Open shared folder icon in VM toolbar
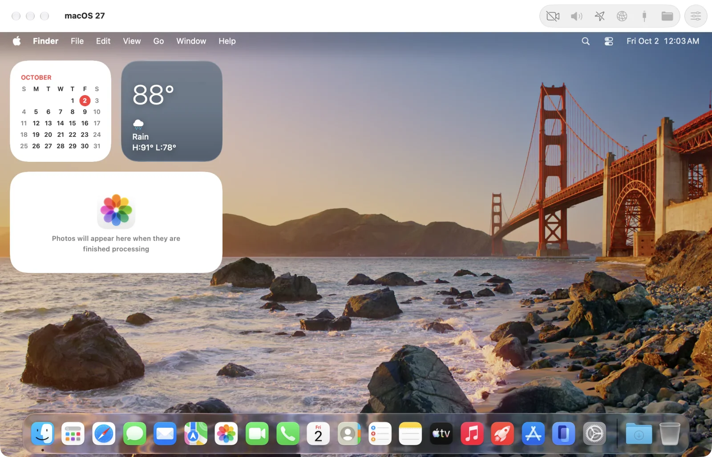This screenshot has height=457, width=712. coord(667,16)
